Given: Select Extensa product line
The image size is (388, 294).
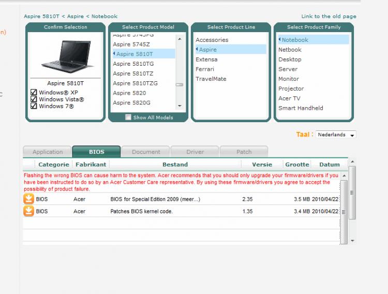Looking at the screenshot, I should point(231,59).
